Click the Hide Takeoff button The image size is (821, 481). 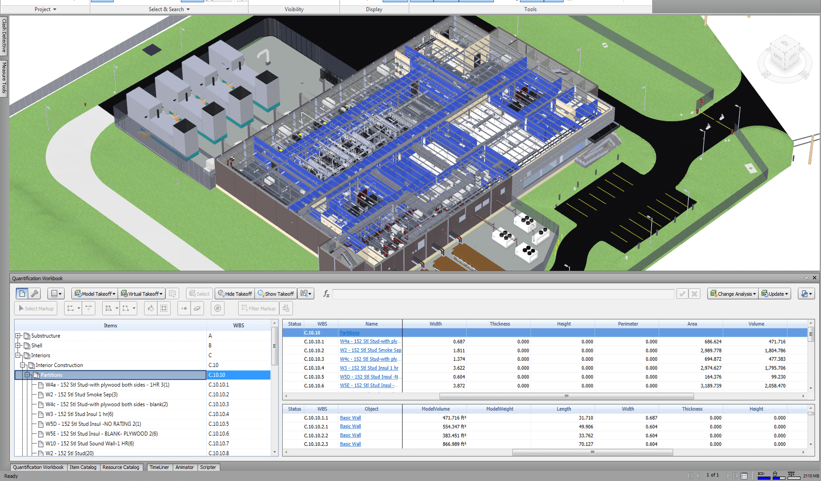click(235, 294)
